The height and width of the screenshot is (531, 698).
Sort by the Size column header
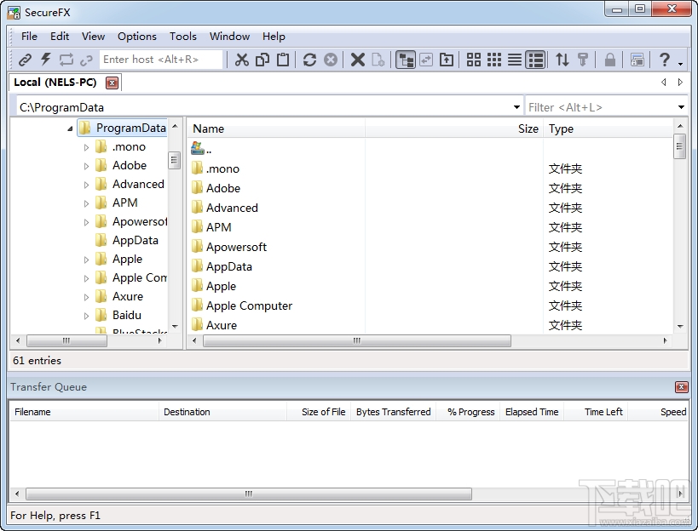point(454,128)
